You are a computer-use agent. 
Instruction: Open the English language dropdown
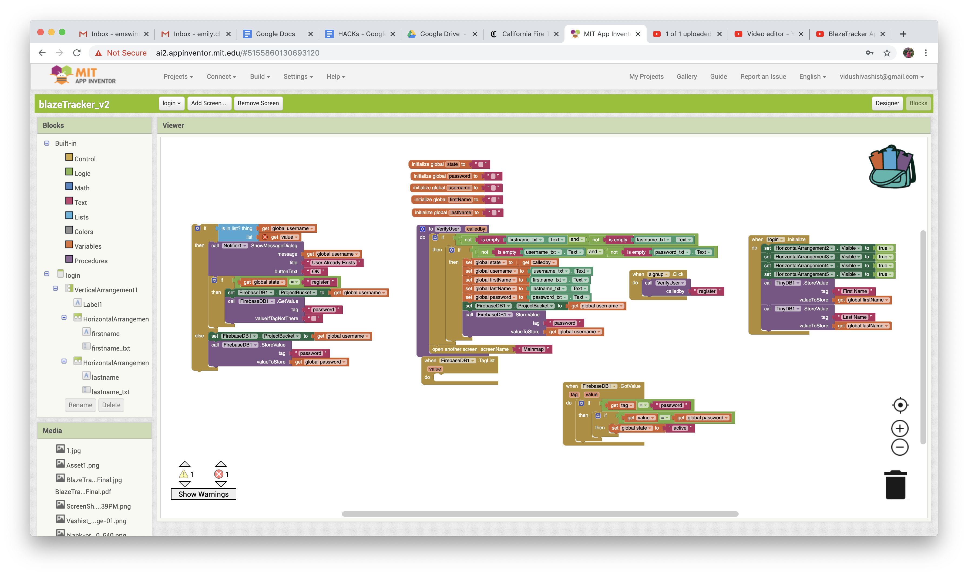coord(812,77)
